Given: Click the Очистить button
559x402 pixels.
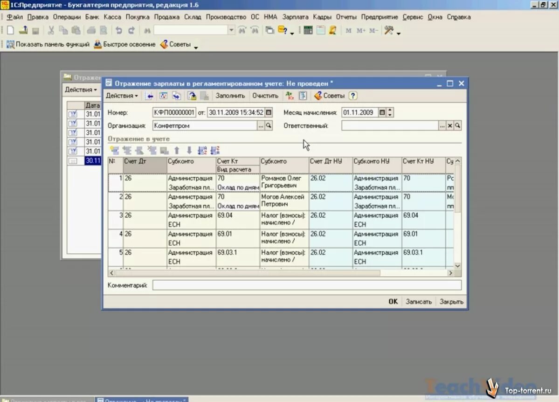Looking at the screenshot, I should (265, 96).
